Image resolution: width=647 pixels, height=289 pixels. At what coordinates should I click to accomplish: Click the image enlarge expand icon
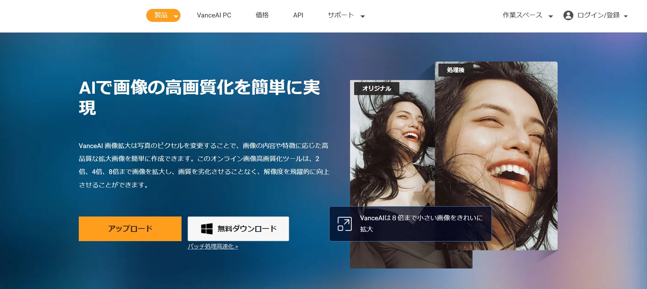pyautogui.click(x=345, y=224)
